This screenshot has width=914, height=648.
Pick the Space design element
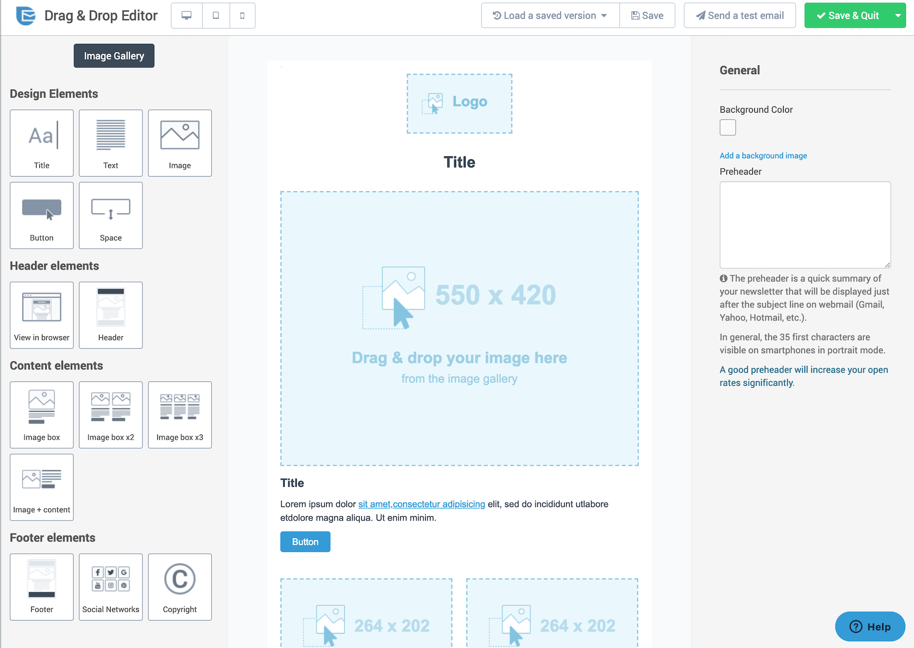pos(111,215)
